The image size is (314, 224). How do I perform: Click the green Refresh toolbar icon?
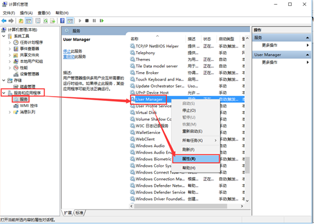pos(46,20)
